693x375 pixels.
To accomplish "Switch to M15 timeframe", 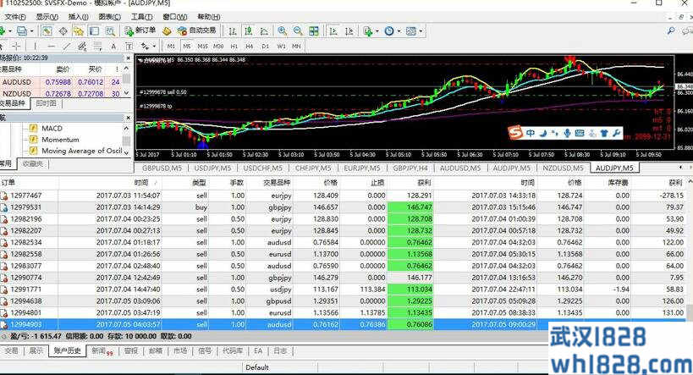I will (202, 46).
